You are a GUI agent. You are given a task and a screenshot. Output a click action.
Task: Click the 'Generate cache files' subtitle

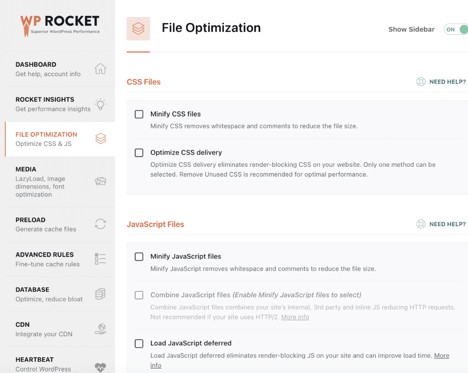point(46,229)
